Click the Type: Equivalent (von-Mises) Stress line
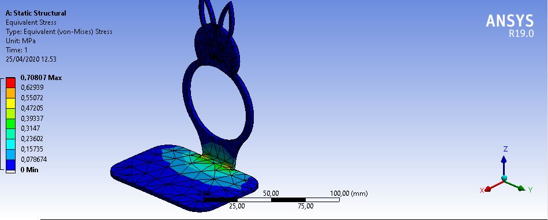548x220 pixels. point(59,32)
